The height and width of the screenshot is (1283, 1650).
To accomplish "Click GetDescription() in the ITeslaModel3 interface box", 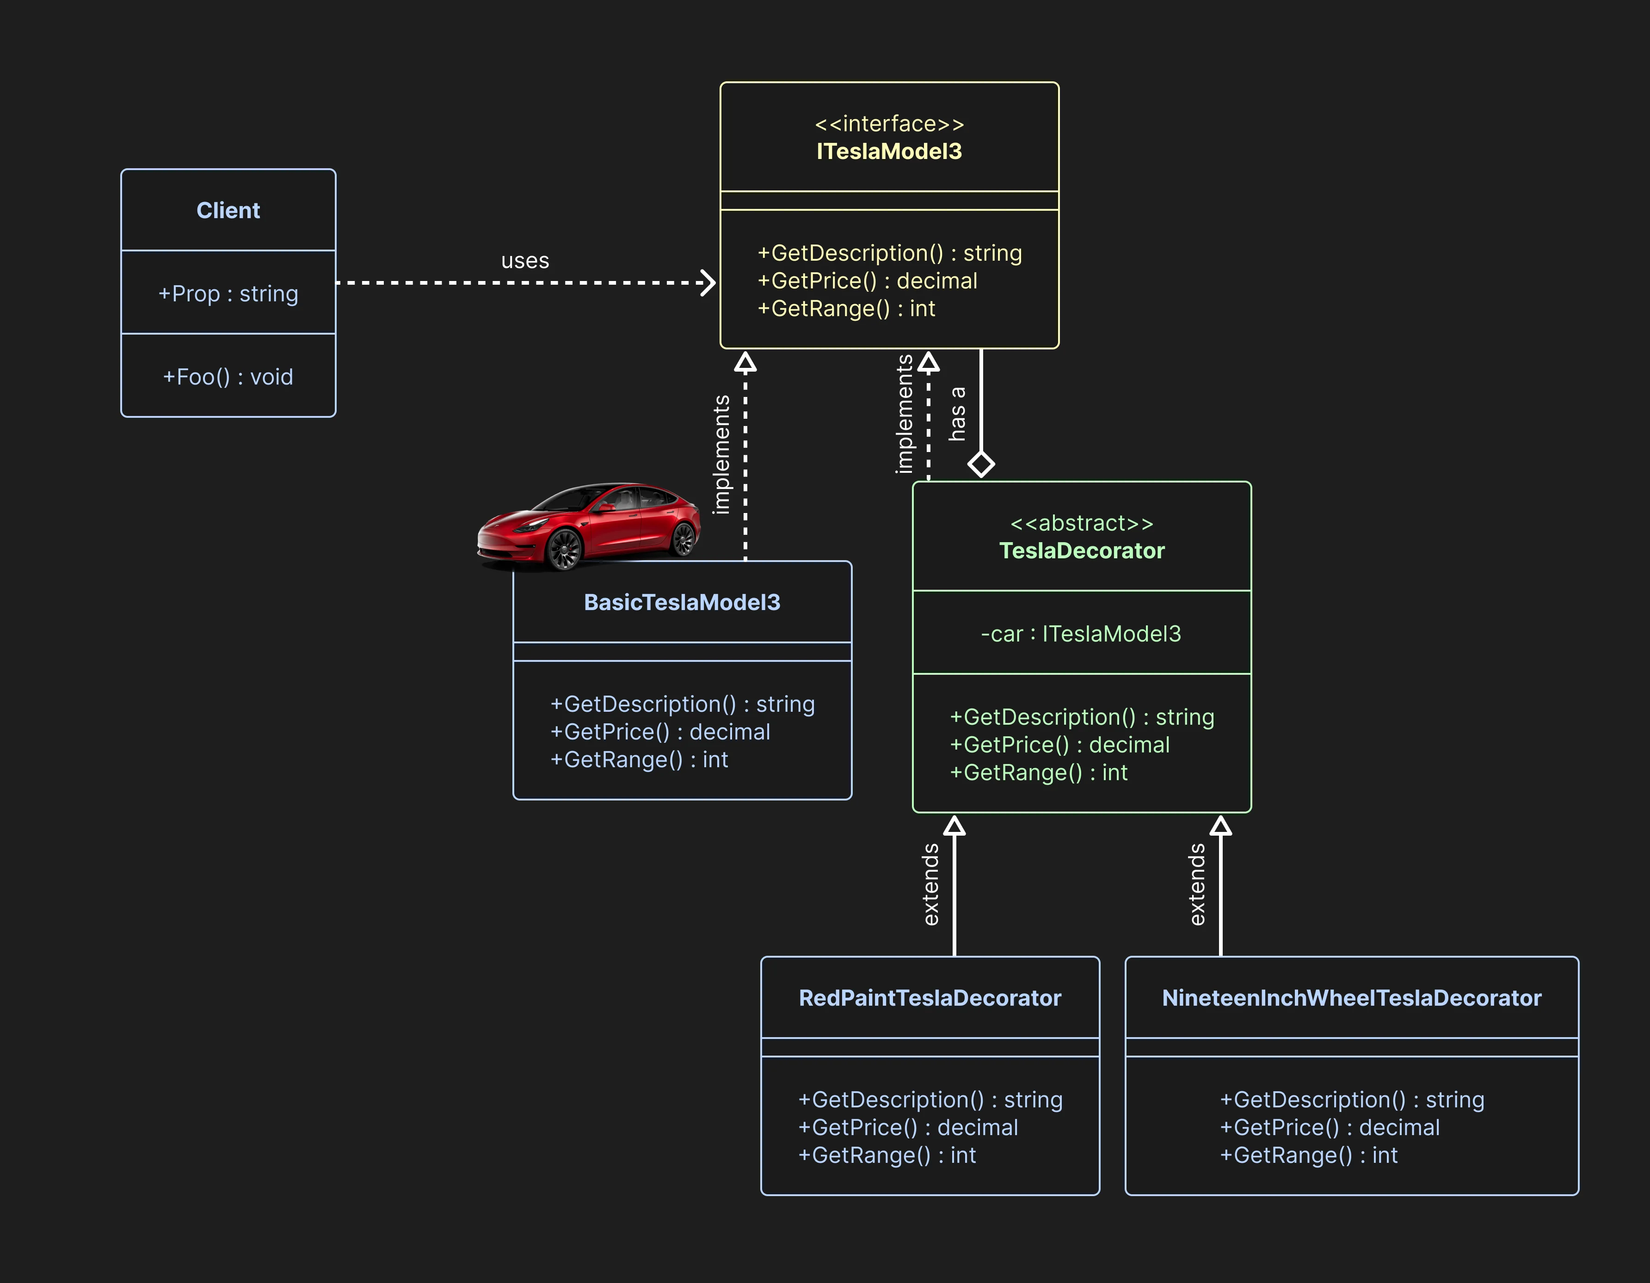I will 889,253.
